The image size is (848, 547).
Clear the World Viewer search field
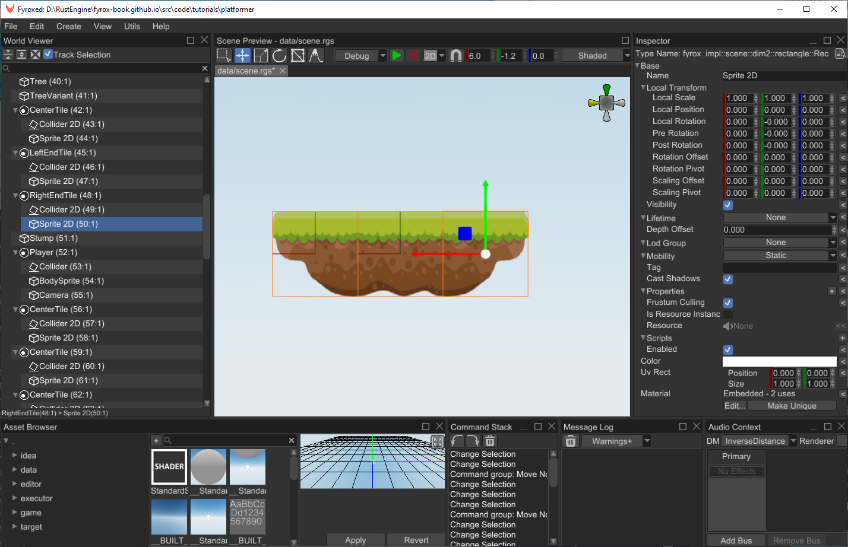click(205, 68)
